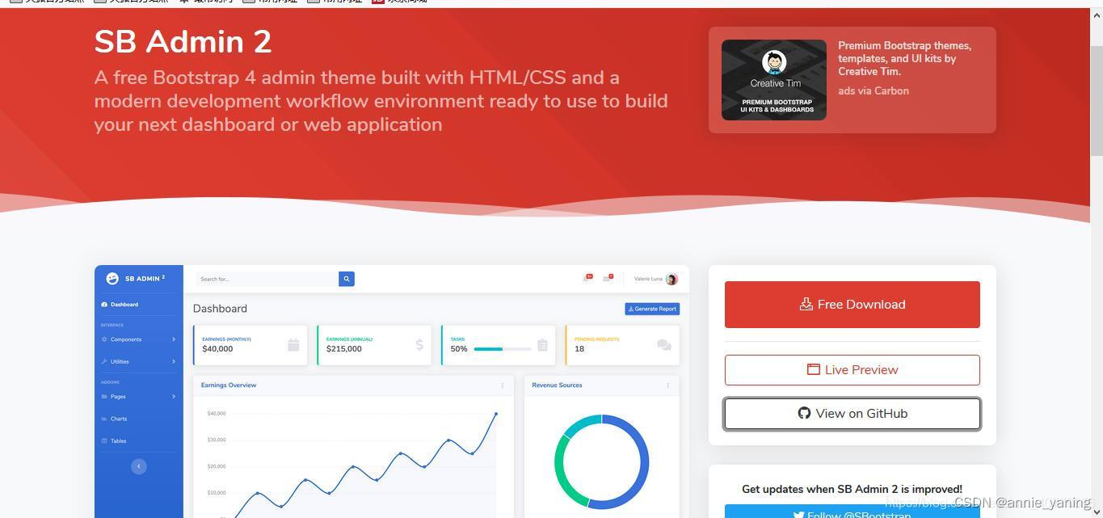Screen dimensions: 1103x518
Task: Click the Pending Requests value 18
Action: click(579, 349)
